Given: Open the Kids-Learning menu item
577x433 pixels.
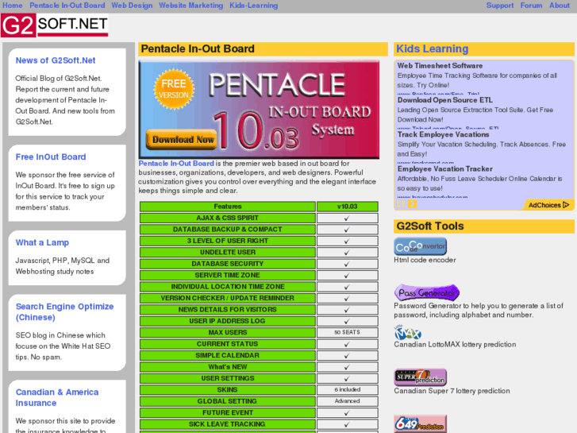Looking at the screenshot, I should (253, 5).
